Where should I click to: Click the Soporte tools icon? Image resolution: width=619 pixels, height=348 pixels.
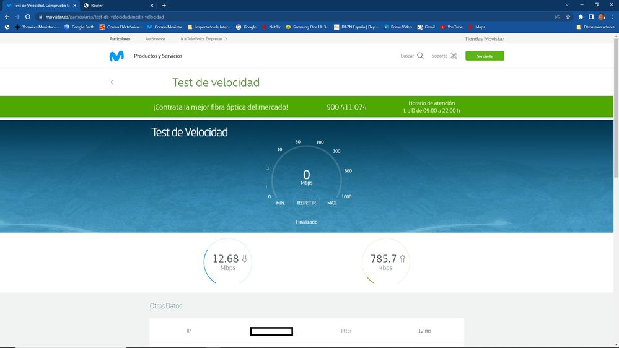(454, 56)
